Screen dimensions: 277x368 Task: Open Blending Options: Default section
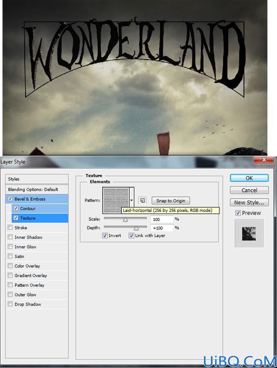click(37, 189)
